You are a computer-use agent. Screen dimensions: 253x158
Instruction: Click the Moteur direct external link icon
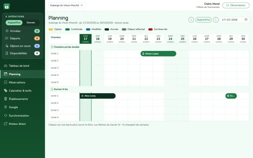[6, 124]
